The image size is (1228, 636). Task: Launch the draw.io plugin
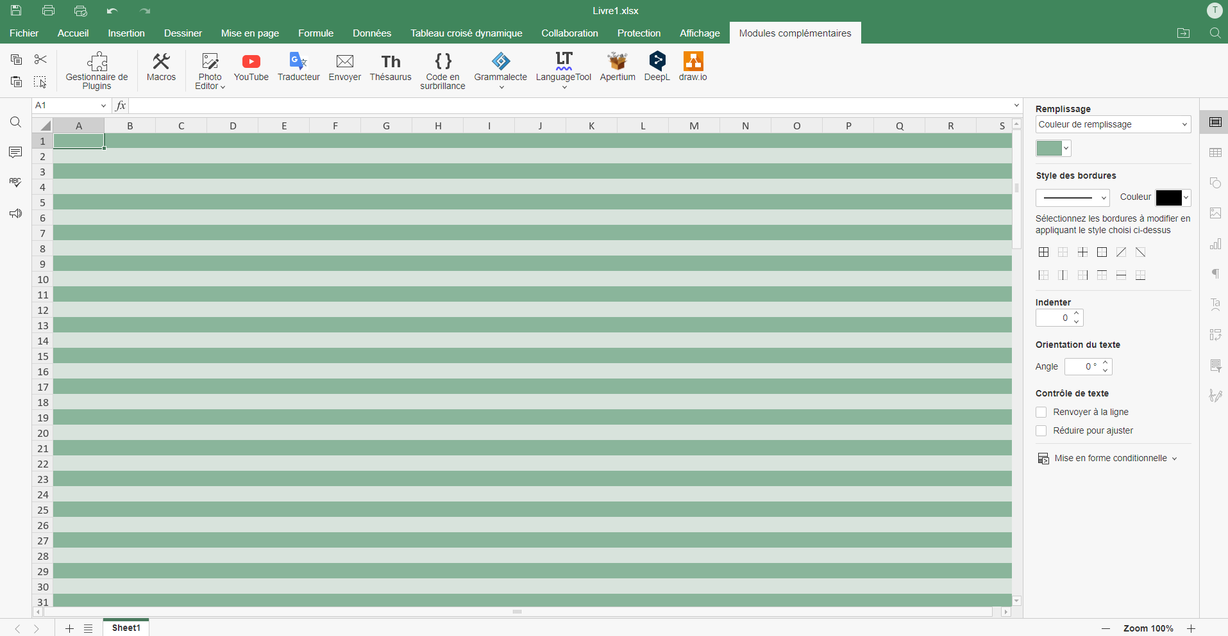(x=693, y=67)
